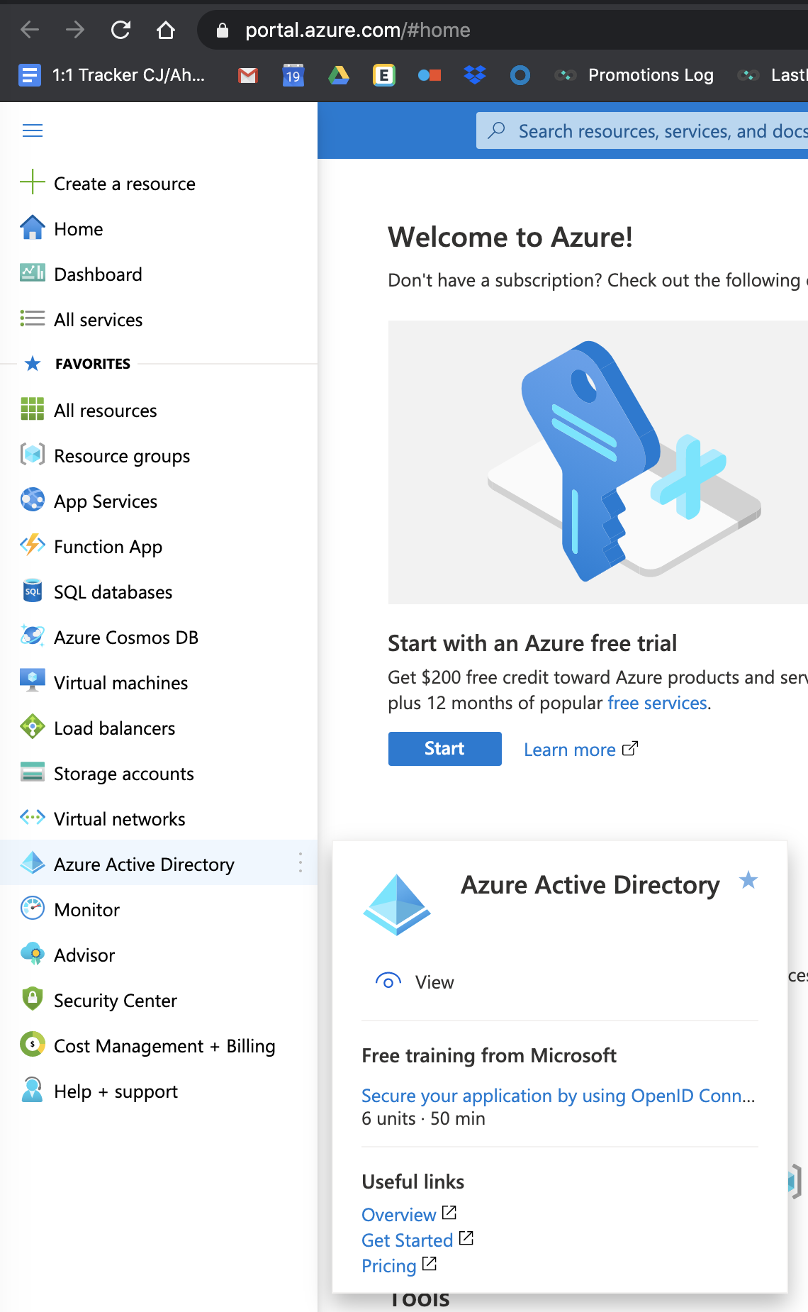Open the 1:1 Tracker CJ/Ah... bookmark

(111, 75)
